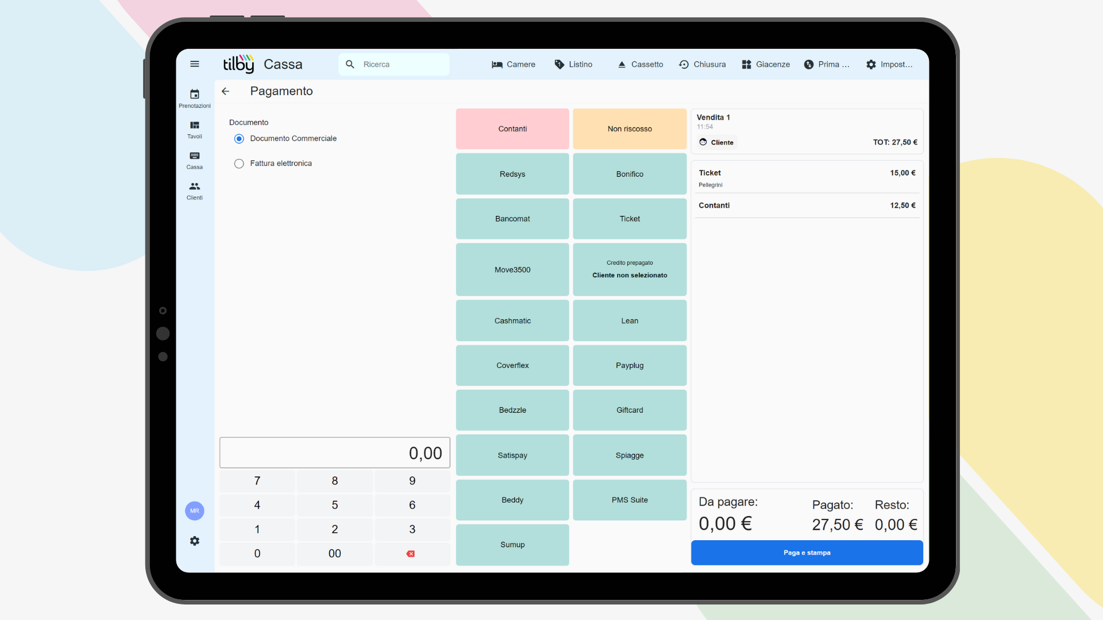Tap numpad key 5
This screenshot has width=1103, height=620.
pyautogui.click(x=335, y=505)
